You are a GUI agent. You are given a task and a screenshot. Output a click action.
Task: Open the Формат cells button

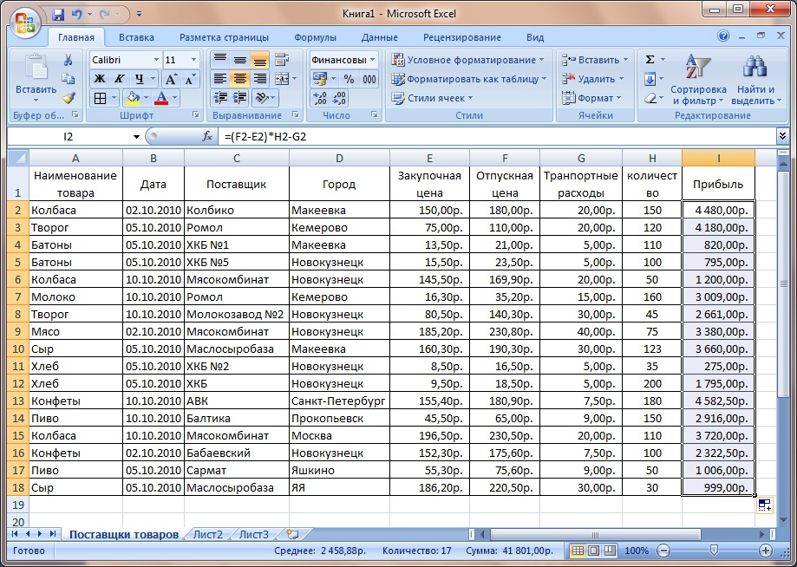591,98
